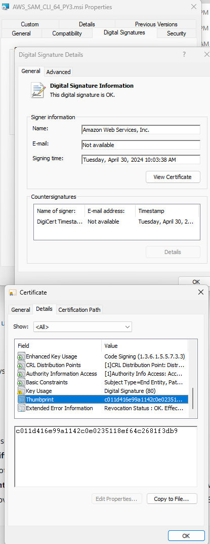Viewport: 210px width, 544px height.
Task: Switch to the Custom tab
Action: 30,24
